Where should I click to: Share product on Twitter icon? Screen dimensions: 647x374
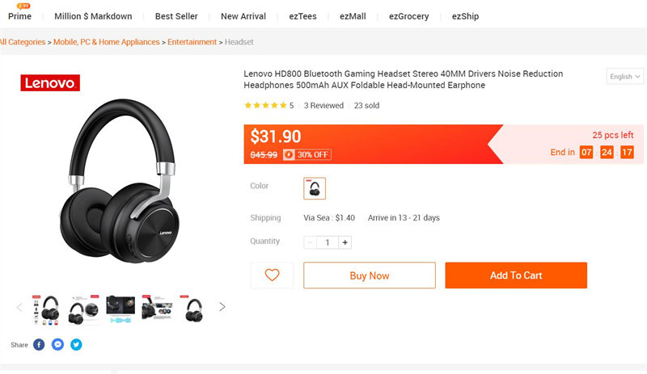[76, 345]
